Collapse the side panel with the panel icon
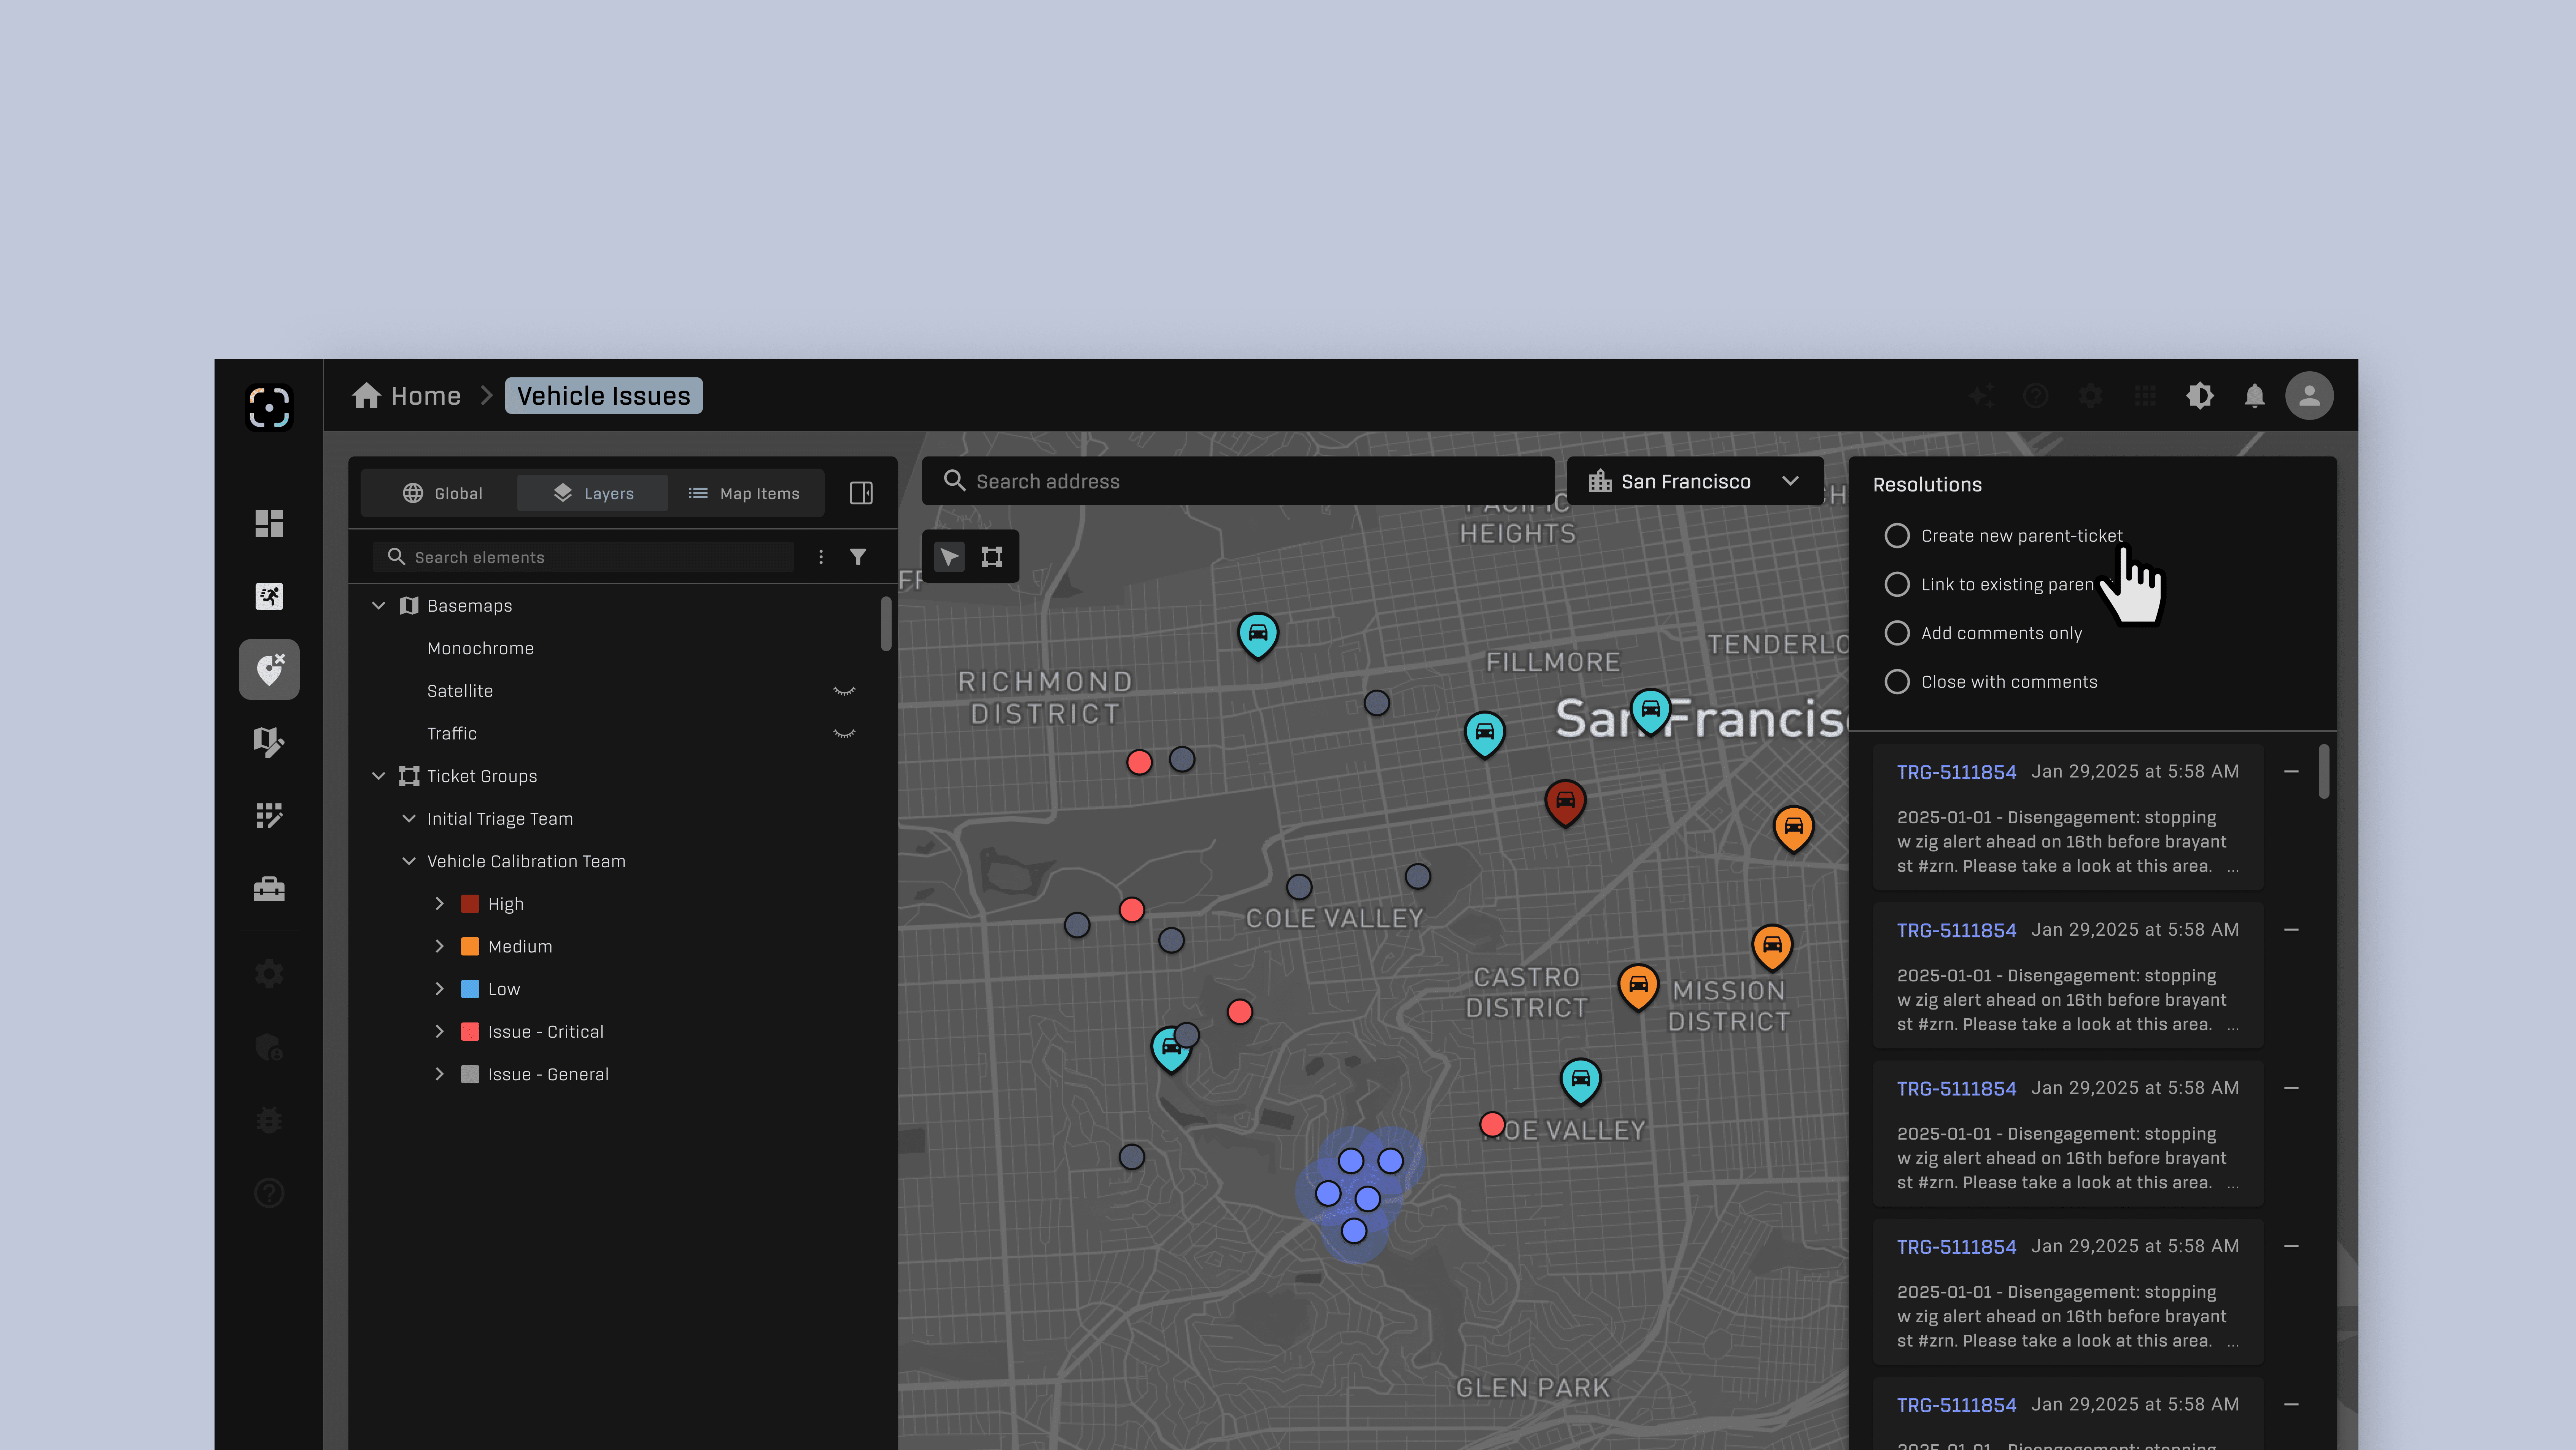 (x=861, y=493)
